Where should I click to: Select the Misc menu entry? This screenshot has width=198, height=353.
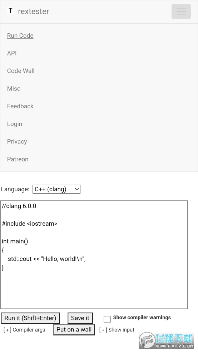coord(14,89)
